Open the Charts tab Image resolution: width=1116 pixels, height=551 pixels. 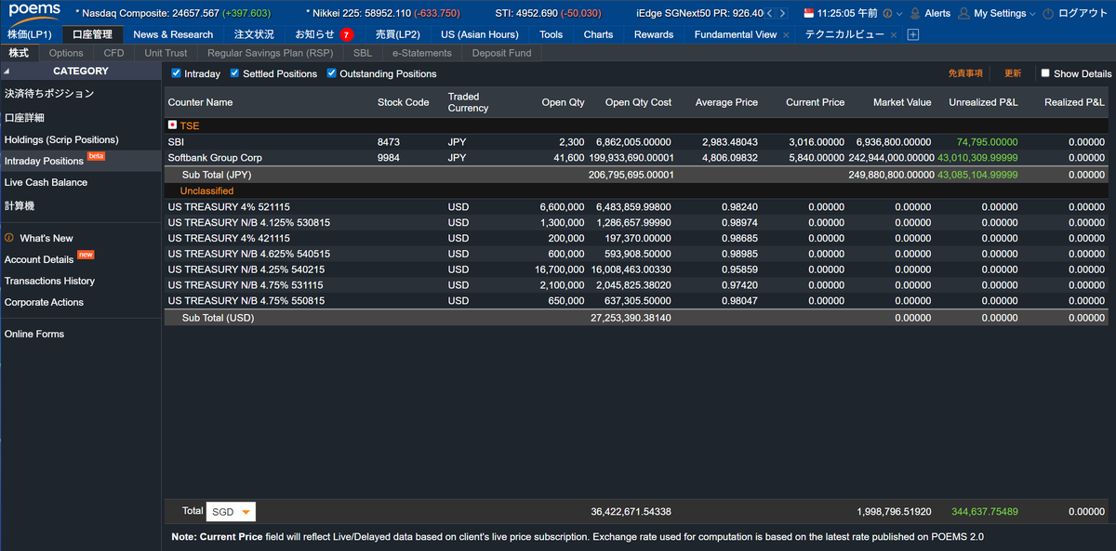coord(598,34)
